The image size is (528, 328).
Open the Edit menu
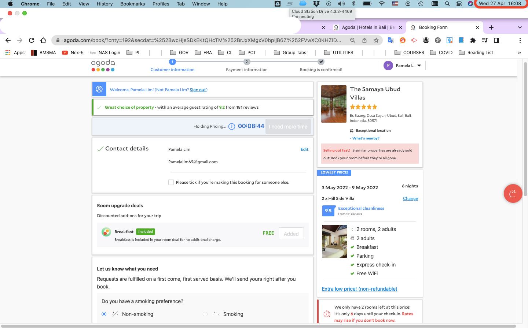(66, 4)
